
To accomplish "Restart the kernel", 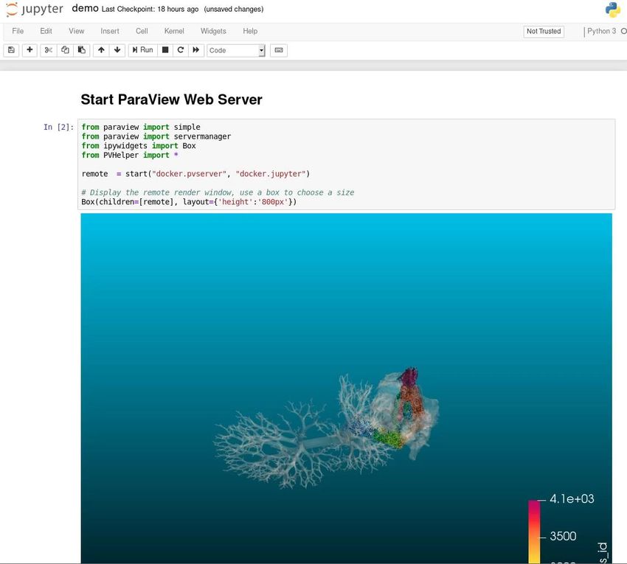I will pos(180,50).
